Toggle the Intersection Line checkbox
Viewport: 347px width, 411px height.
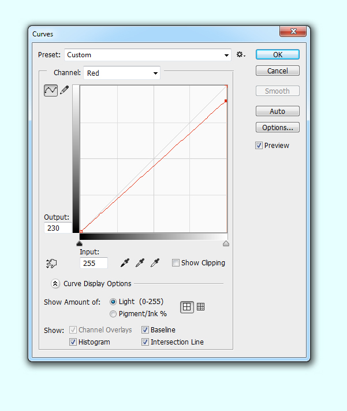145,342
